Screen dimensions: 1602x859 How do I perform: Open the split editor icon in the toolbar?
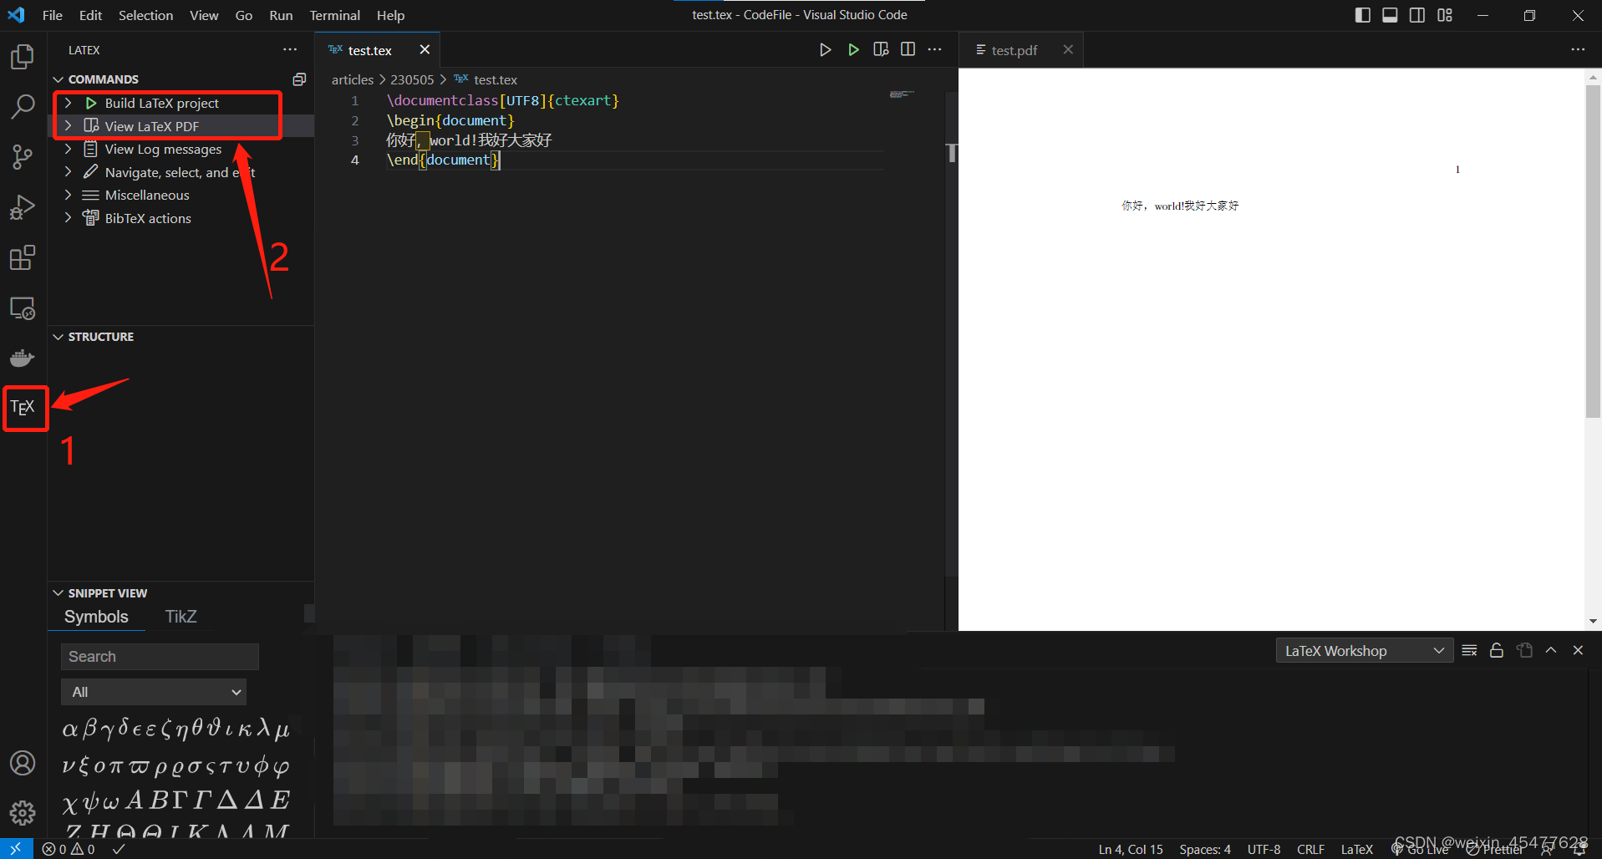(x=908, y=49)
